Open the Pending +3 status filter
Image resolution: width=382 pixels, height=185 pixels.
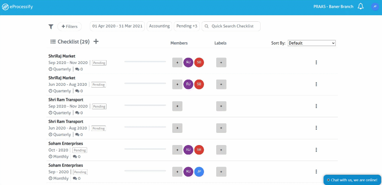(187, 26)
